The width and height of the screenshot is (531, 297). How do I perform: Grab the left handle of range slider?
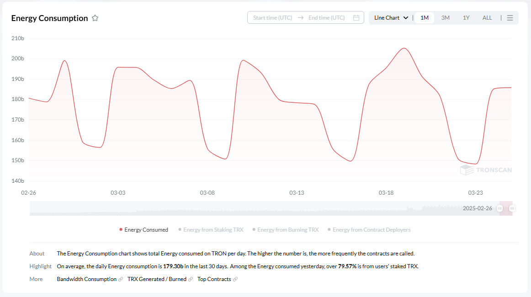(x=500, y=208)
